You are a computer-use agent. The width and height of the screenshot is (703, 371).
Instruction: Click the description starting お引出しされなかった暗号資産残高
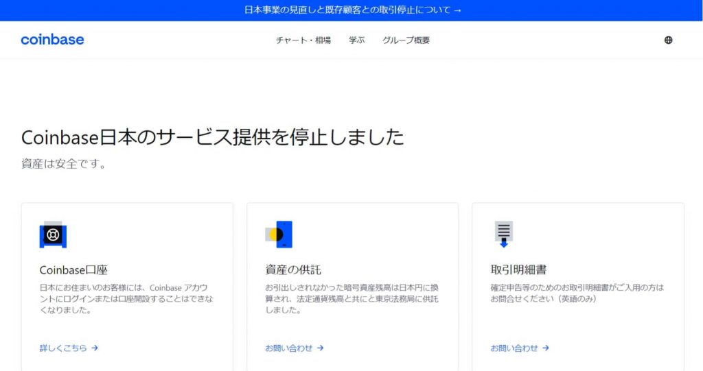click(352, 299)
